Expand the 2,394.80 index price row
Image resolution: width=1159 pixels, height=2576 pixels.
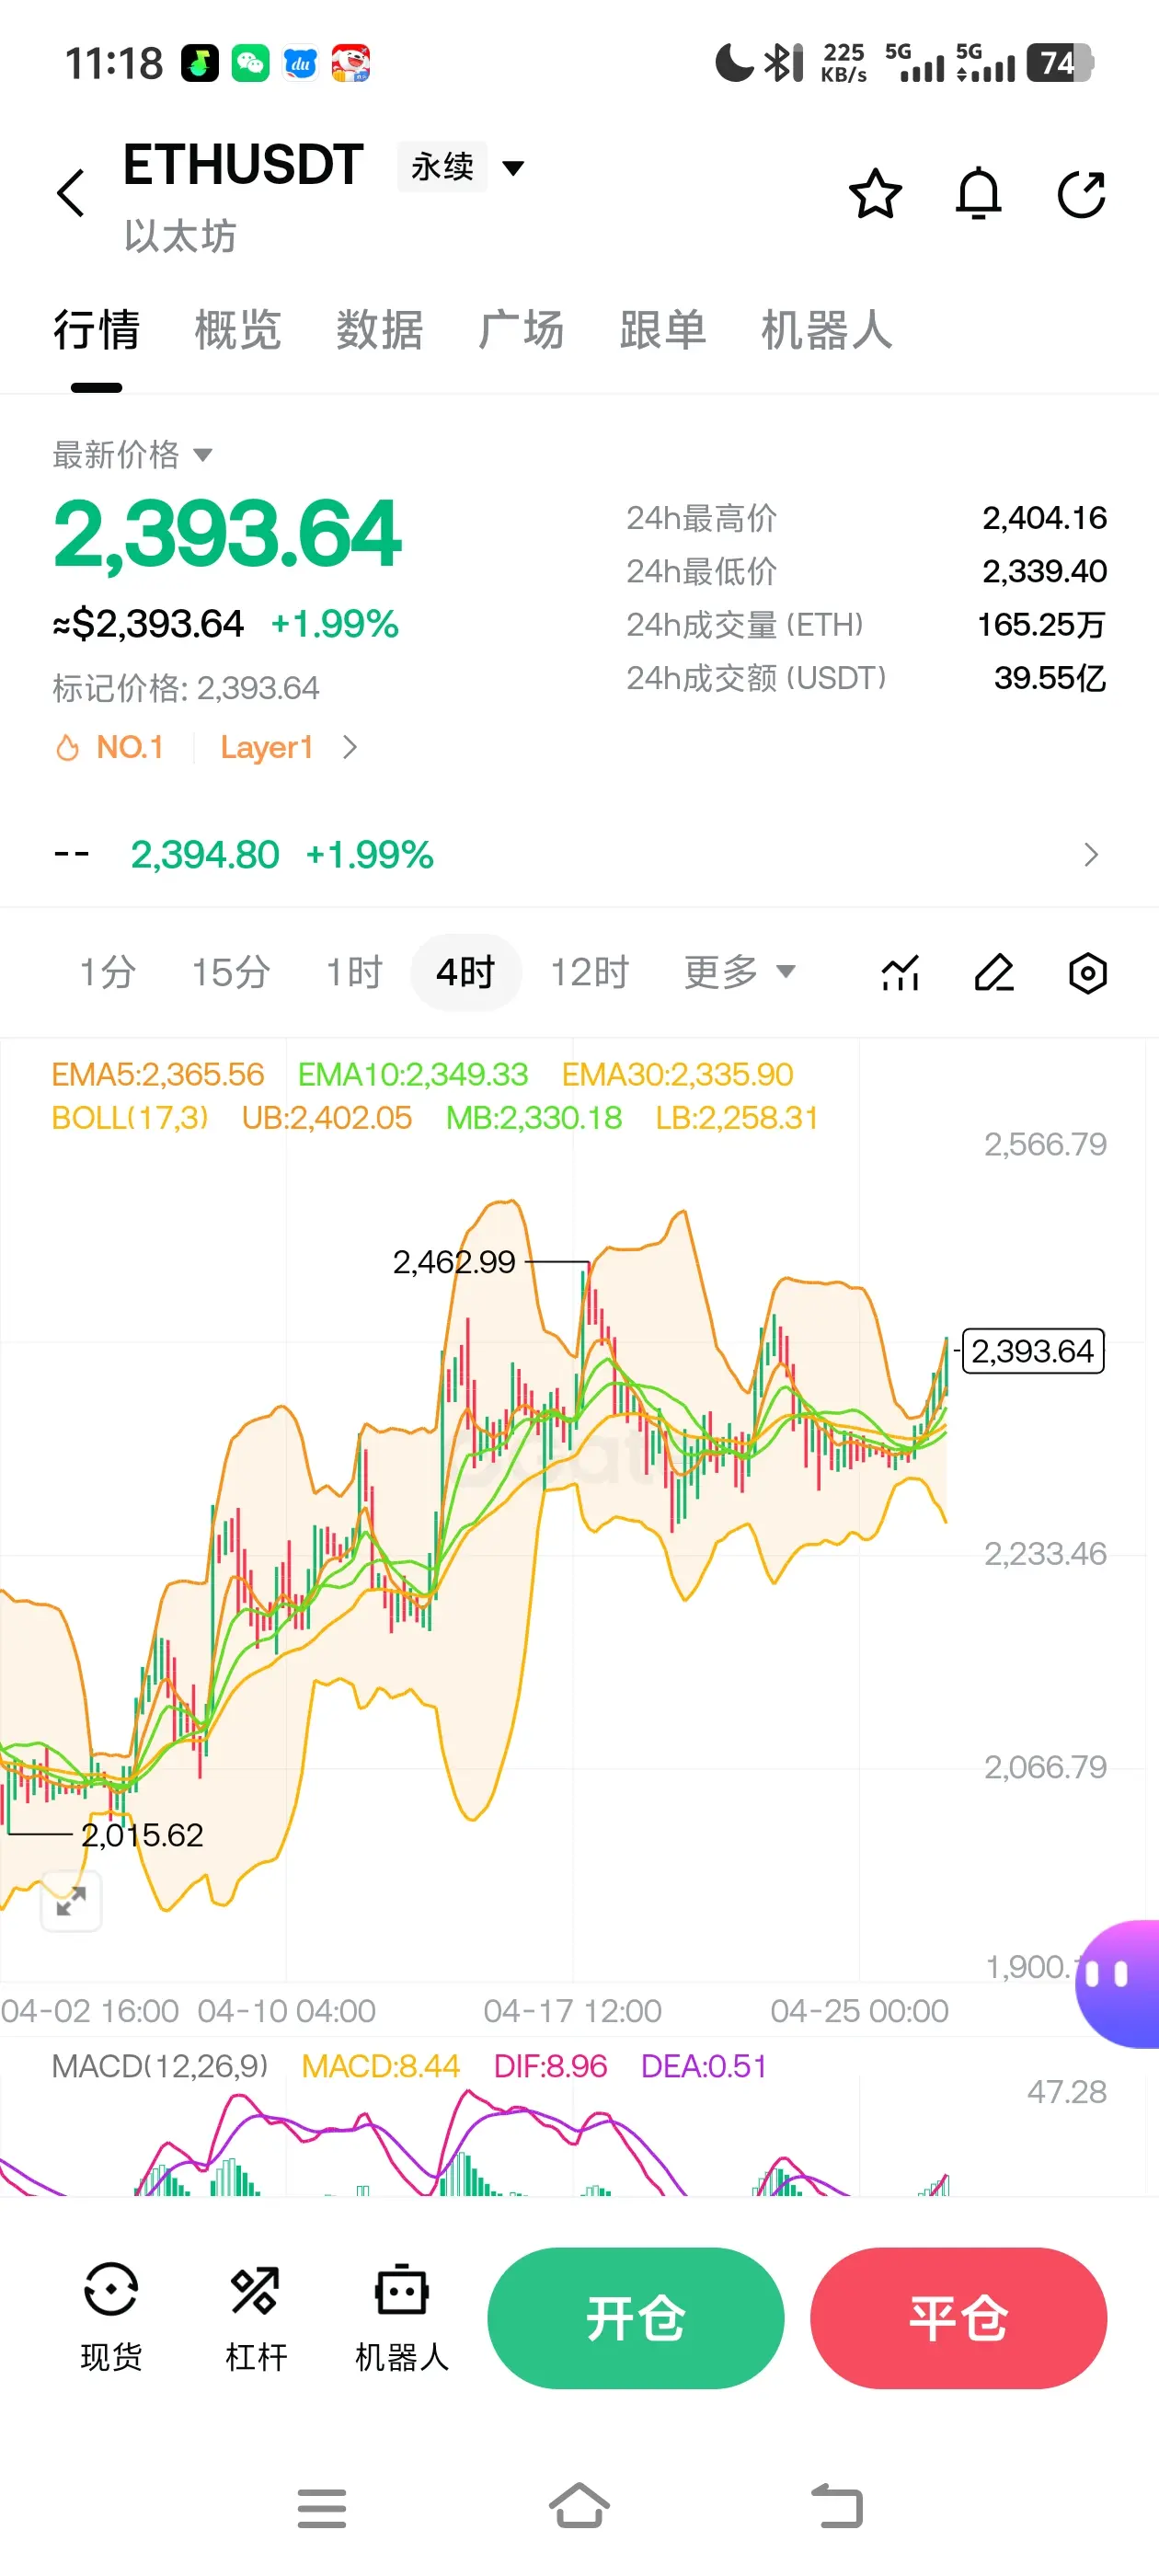coord(579,855)
